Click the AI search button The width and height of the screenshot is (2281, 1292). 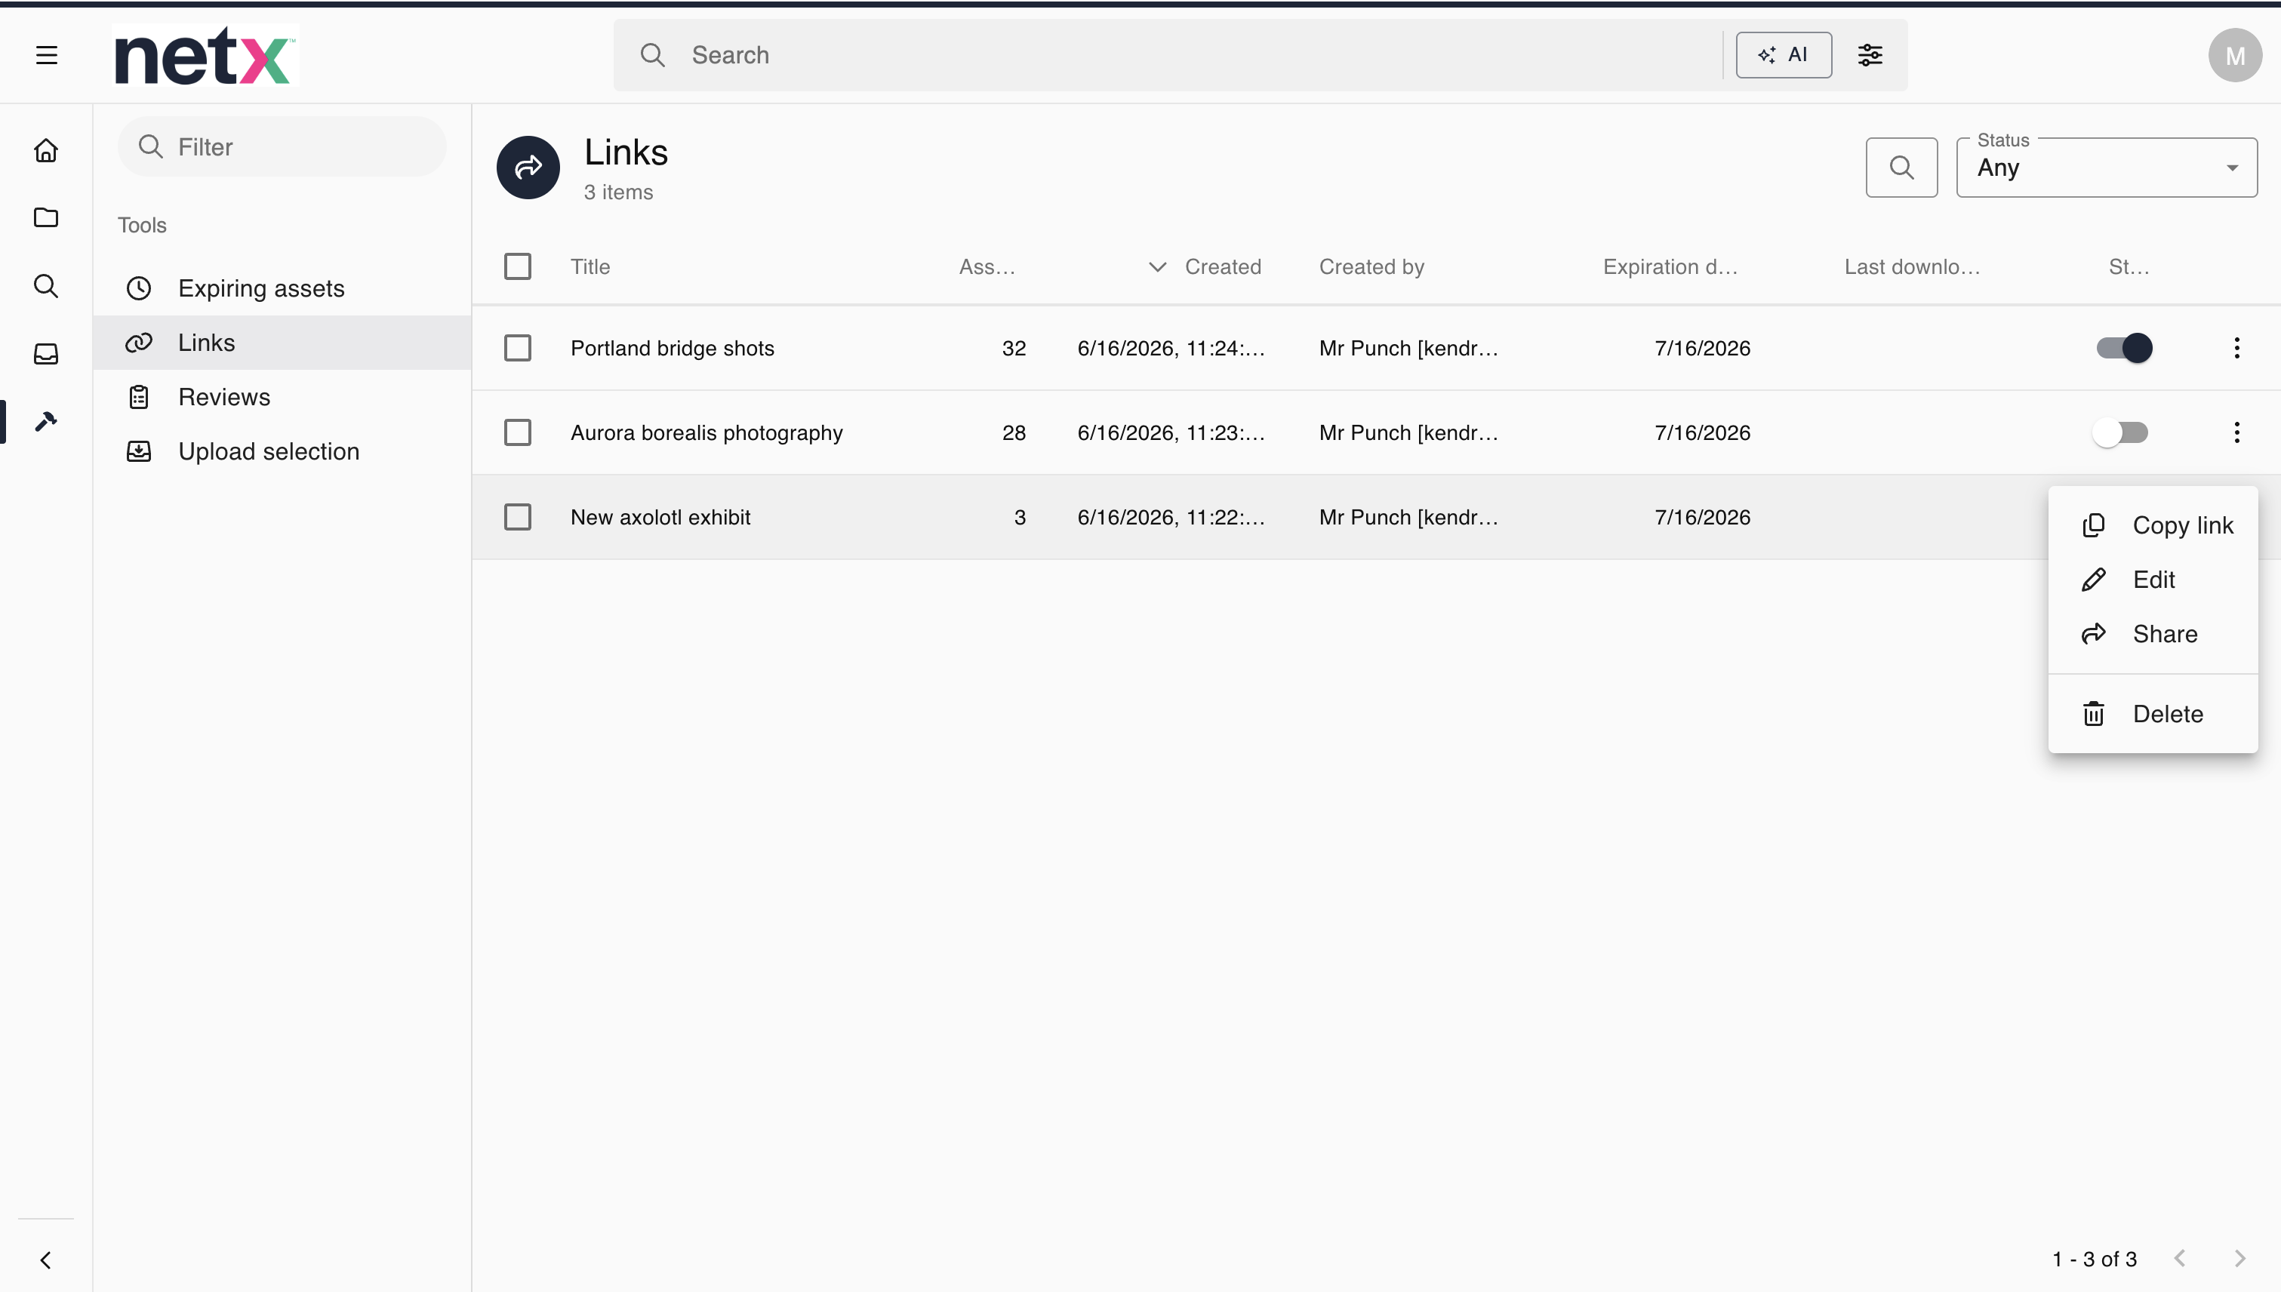1783,55
